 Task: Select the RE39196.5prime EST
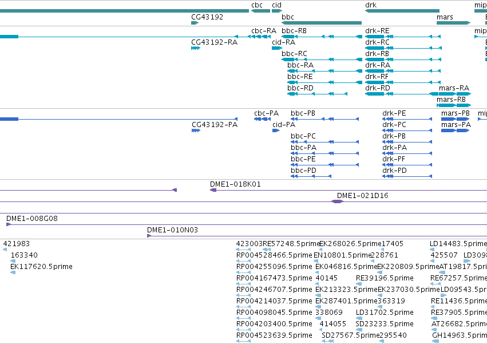(359, 284)
